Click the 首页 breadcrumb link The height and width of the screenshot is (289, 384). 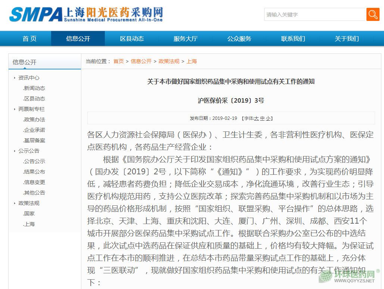point(118,61)
